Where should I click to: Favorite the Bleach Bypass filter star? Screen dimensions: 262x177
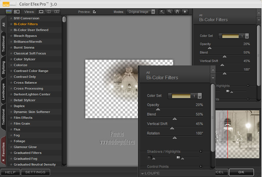pos(11,36)
